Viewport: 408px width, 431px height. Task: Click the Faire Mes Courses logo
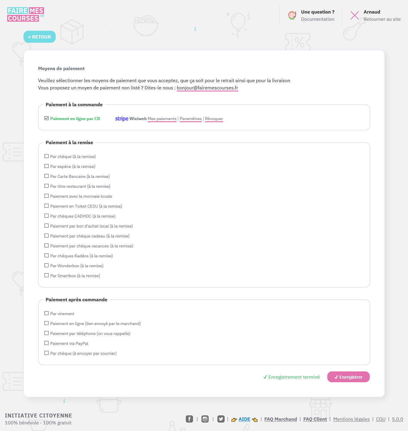click(x=26, y=14)
